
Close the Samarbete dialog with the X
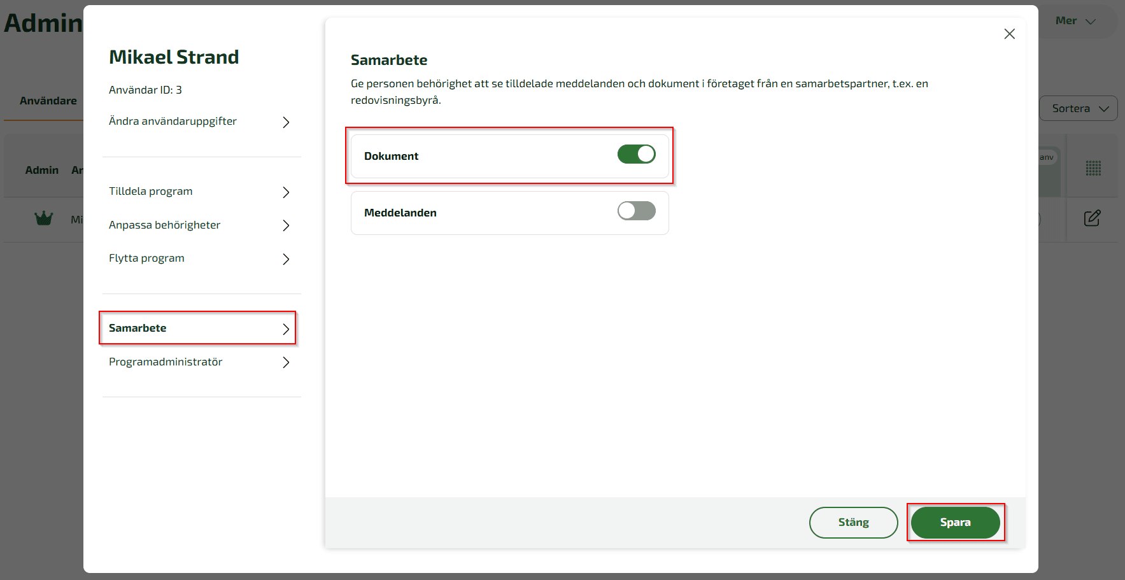click(1009, 34)
